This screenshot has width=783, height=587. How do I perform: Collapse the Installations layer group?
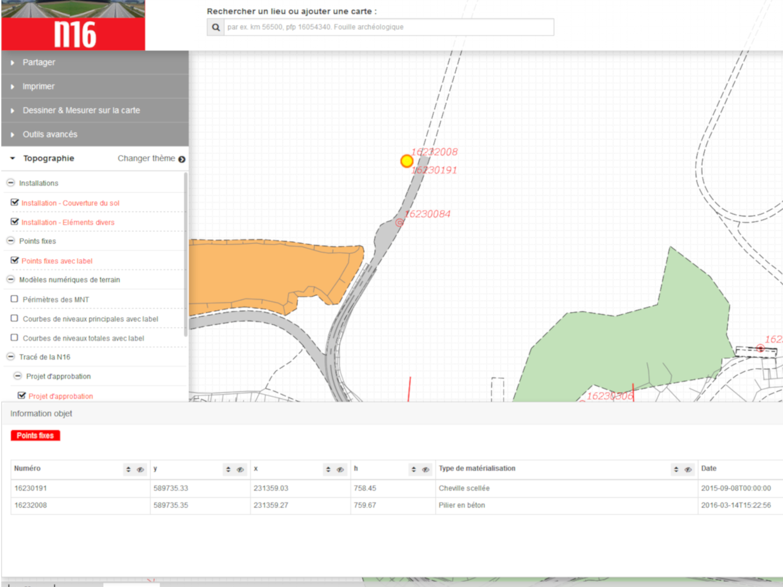(x=10, y=183)
